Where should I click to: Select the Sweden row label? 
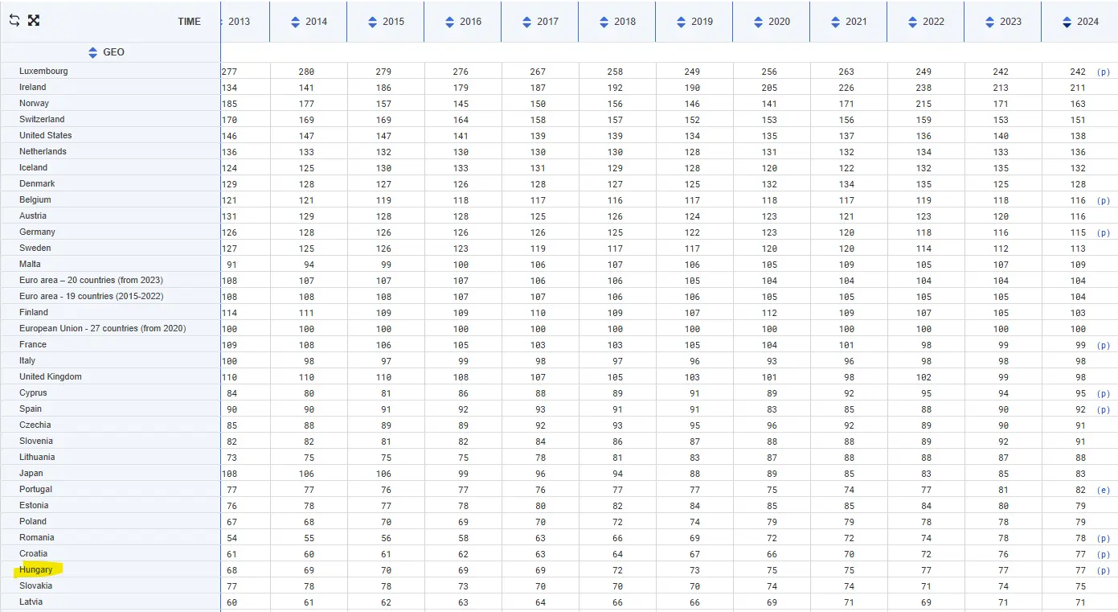(x=35, y=248)
